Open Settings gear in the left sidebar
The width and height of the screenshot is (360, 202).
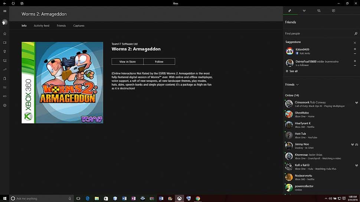point(5,105)
